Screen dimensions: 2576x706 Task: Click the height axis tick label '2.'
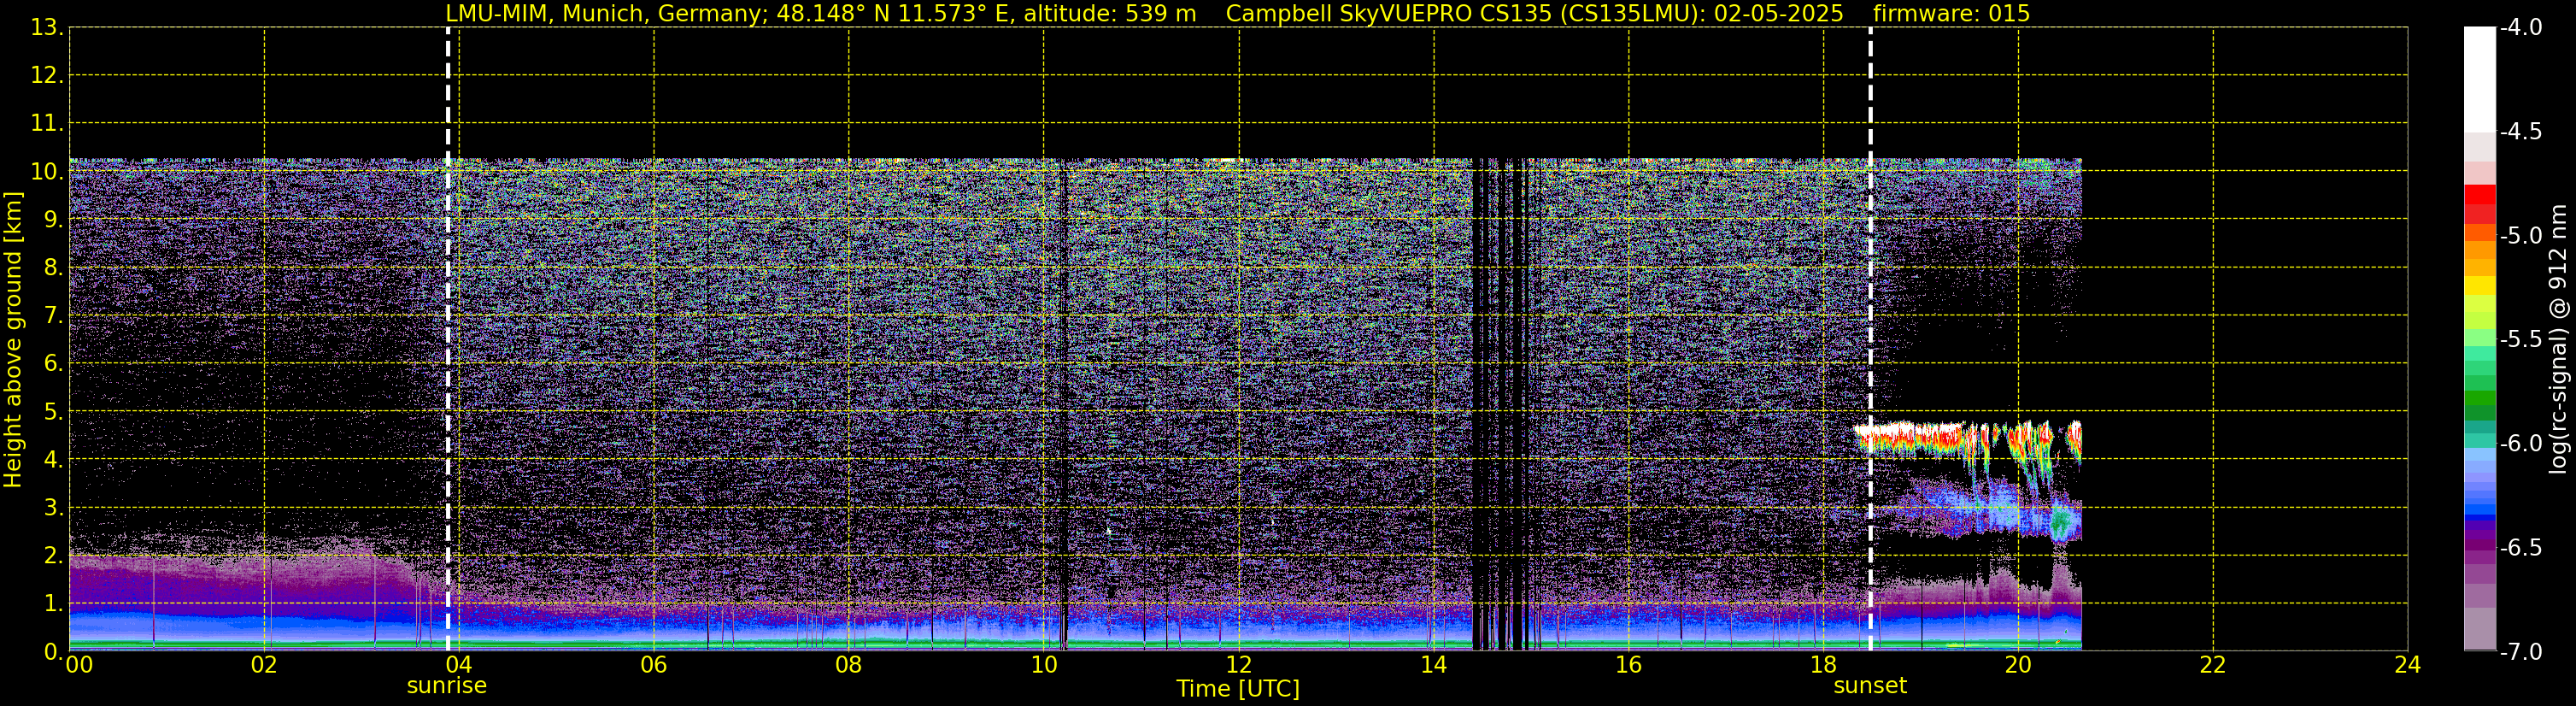tap(53, 556)
